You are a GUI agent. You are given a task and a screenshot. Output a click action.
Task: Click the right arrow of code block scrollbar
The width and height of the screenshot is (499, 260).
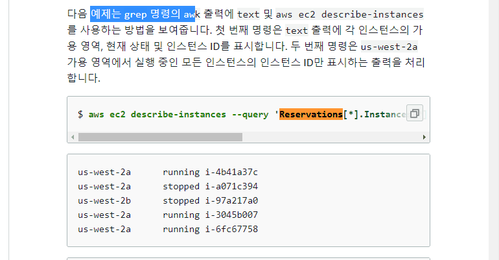tap(424, 137)
